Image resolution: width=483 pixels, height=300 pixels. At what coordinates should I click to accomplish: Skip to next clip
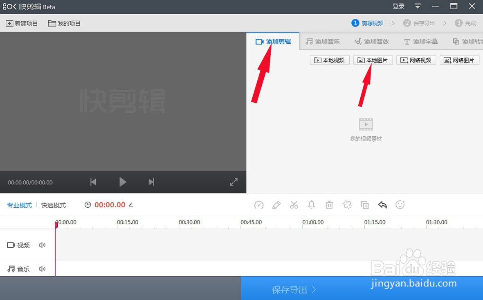tap(151, 182)
